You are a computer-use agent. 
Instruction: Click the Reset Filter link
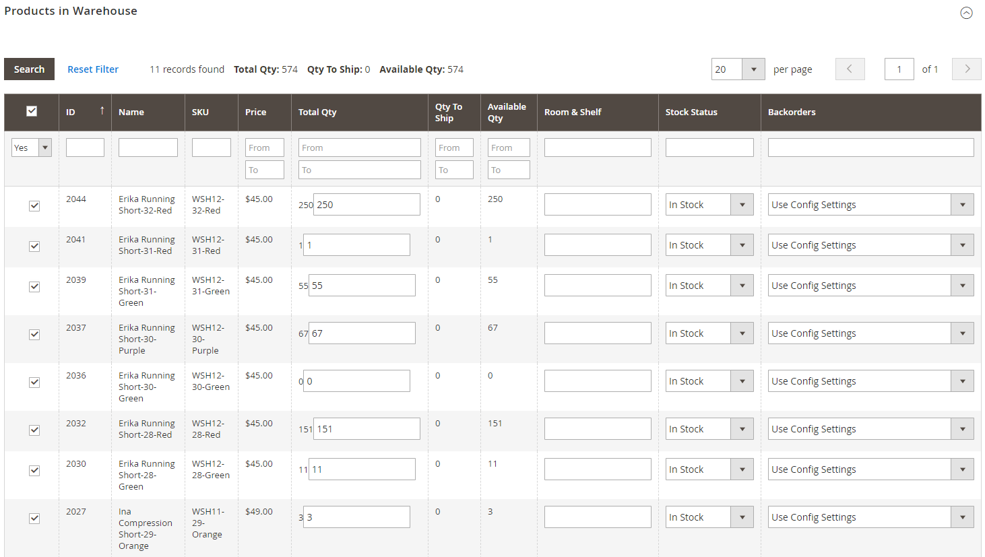click(x=93, y=69)
